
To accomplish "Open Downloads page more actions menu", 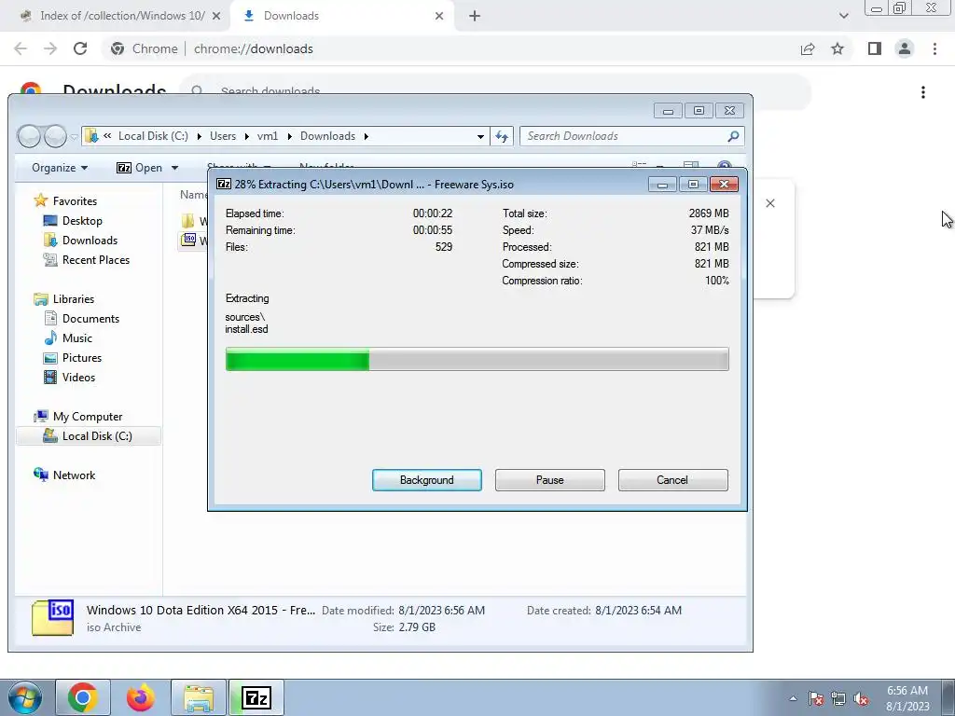I will [923, 92].
